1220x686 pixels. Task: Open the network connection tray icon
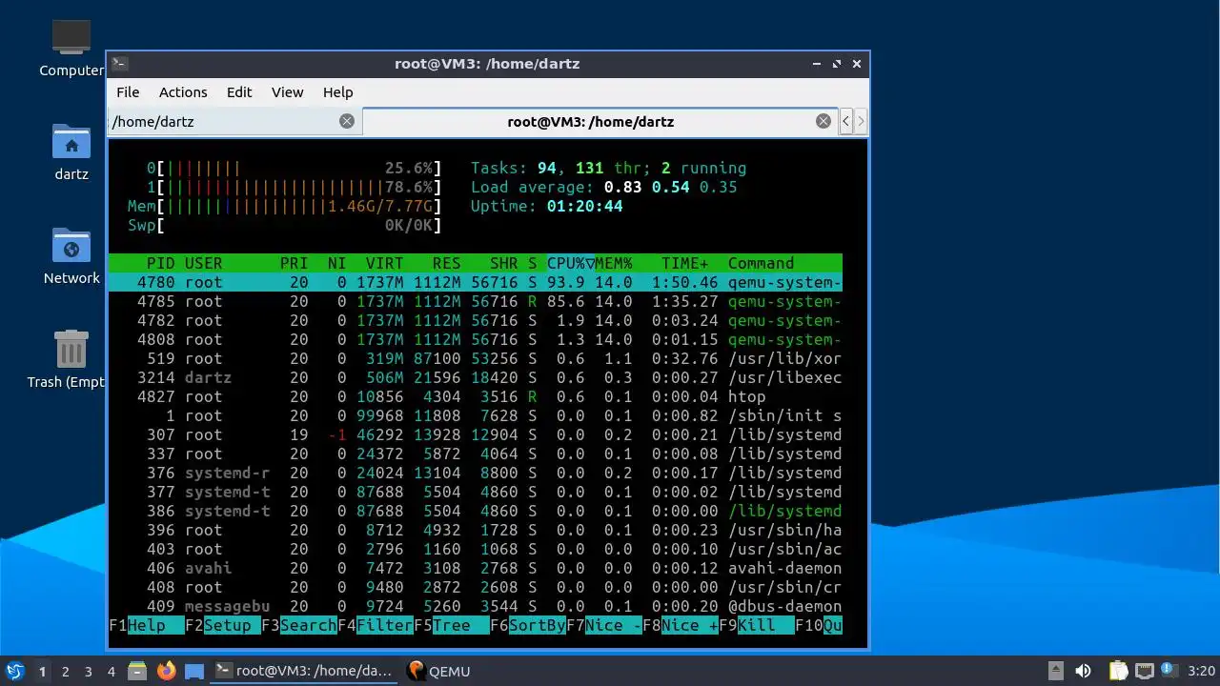point(1144,671)
